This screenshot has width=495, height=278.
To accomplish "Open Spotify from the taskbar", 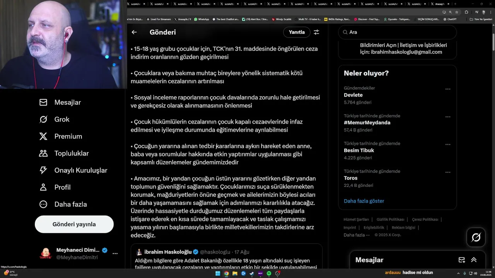I will click(269, 273).
